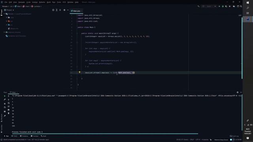
Task: Open Task View on the taskbar
Action: [x=248, y=13]
